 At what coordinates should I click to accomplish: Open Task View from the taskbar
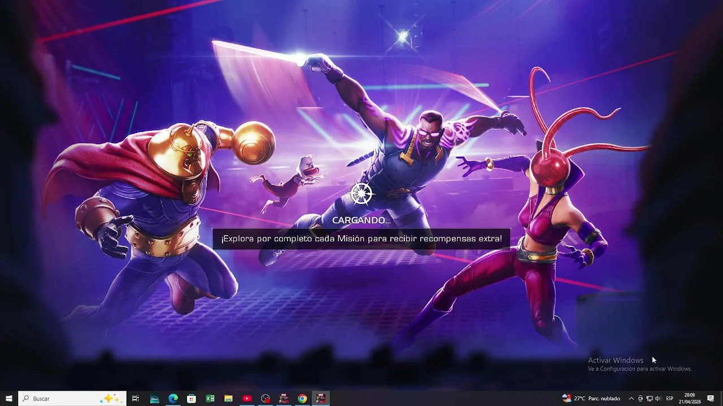pyautogui.click(x=136, y=399)
